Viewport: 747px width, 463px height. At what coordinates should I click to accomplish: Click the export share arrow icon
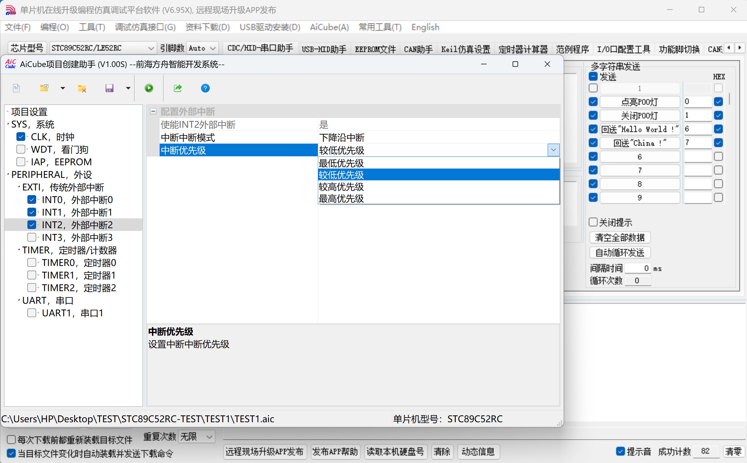click(178, 88)
